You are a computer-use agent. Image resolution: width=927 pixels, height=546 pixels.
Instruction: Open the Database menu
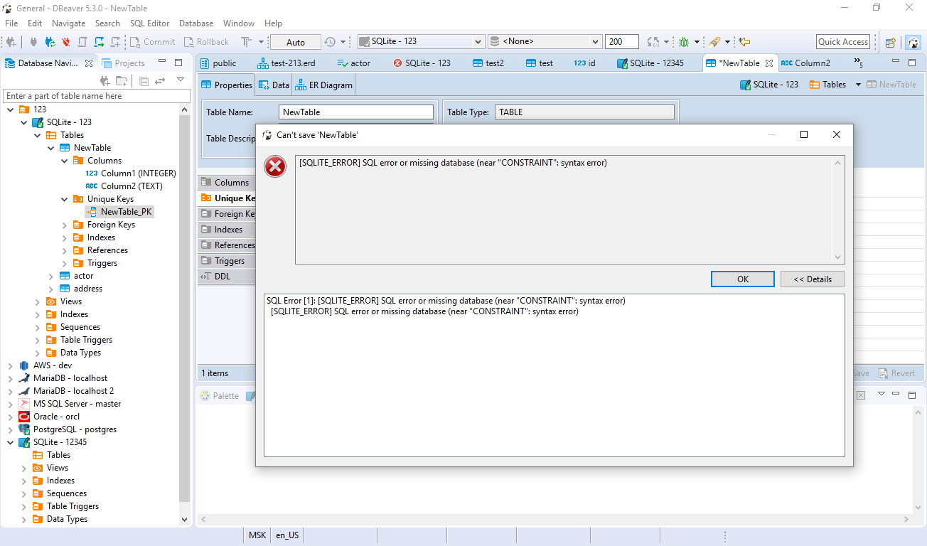[196, 23]
